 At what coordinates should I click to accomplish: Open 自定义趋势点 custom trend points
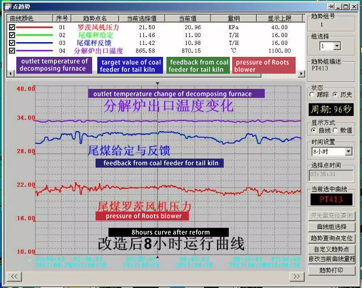pos(332,248)
